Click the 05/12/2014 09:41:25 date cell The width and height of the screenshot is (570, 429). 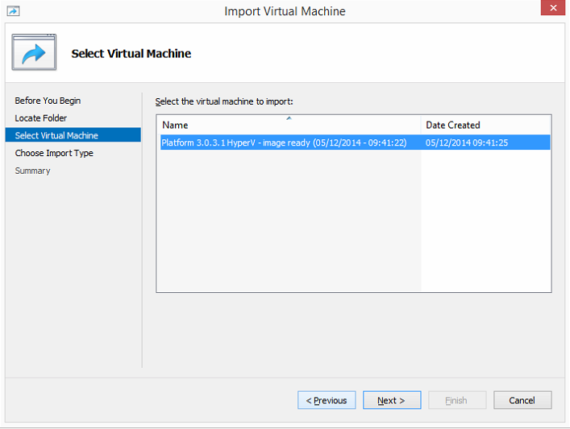(x=467, y=142)
